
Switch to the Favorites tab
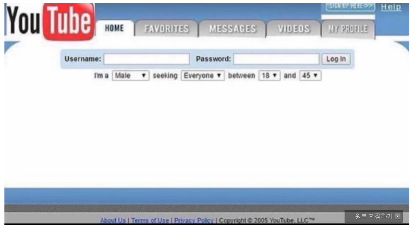[166, 29]
